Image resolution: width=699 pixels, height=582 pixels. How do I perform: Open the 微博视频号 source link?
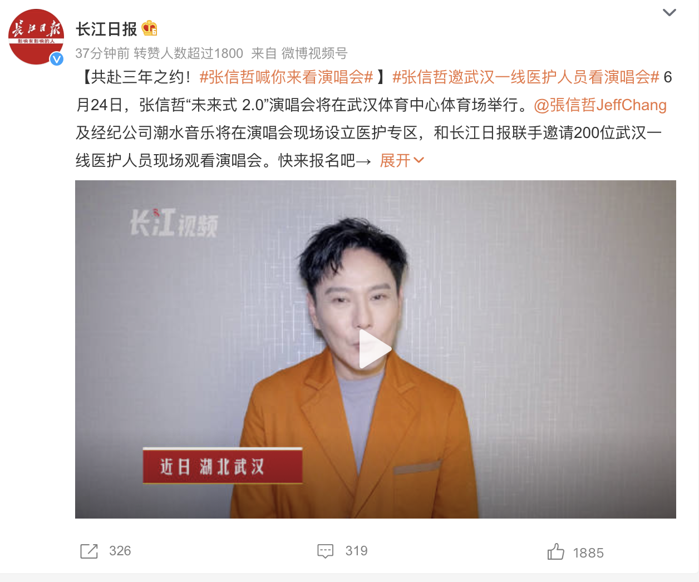(x=314, y=53)
